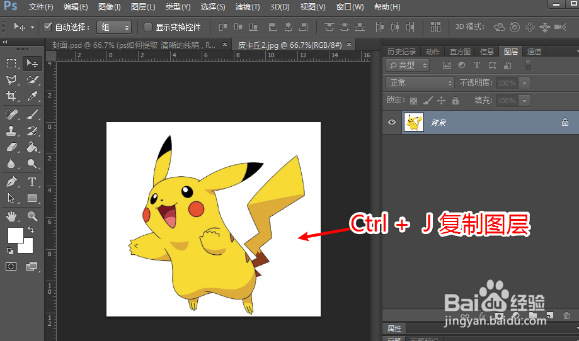Click the background color swatch
Screen dimensions: 579x341
coord(28,248)
